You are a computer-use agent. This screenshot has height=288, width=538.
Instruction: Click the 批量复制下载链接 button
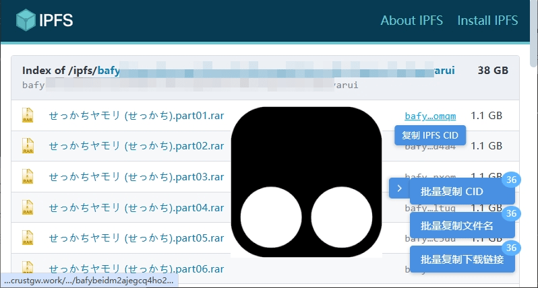click(462, 260)
